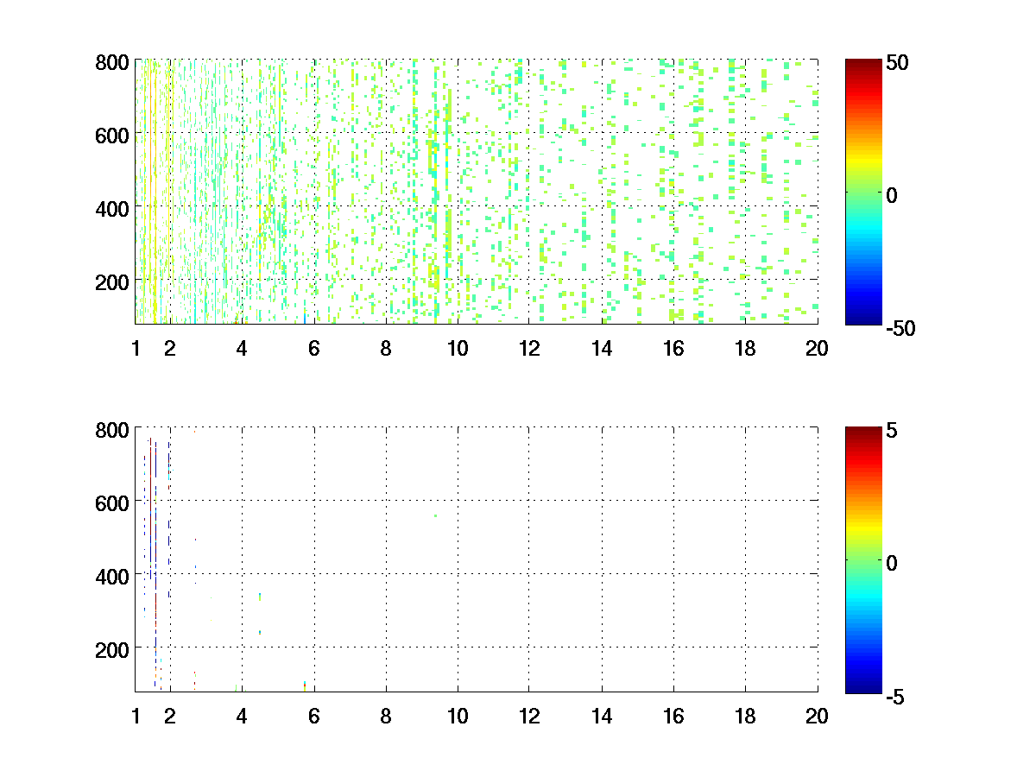This screenshot has width=1036, height=777.
Task: Click x-axis tick '12' of upper plot
Action: (x=529, y=349)
